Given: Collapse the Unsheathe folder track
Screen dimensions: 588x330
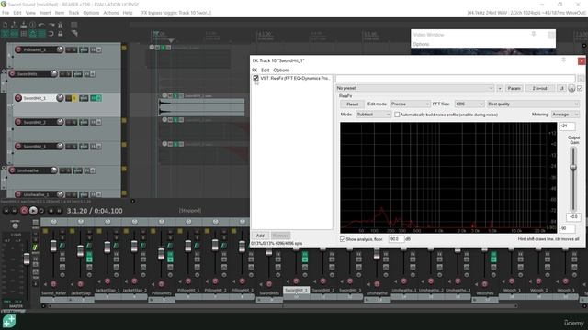Looking at the screenshot, I should (4, 168).
